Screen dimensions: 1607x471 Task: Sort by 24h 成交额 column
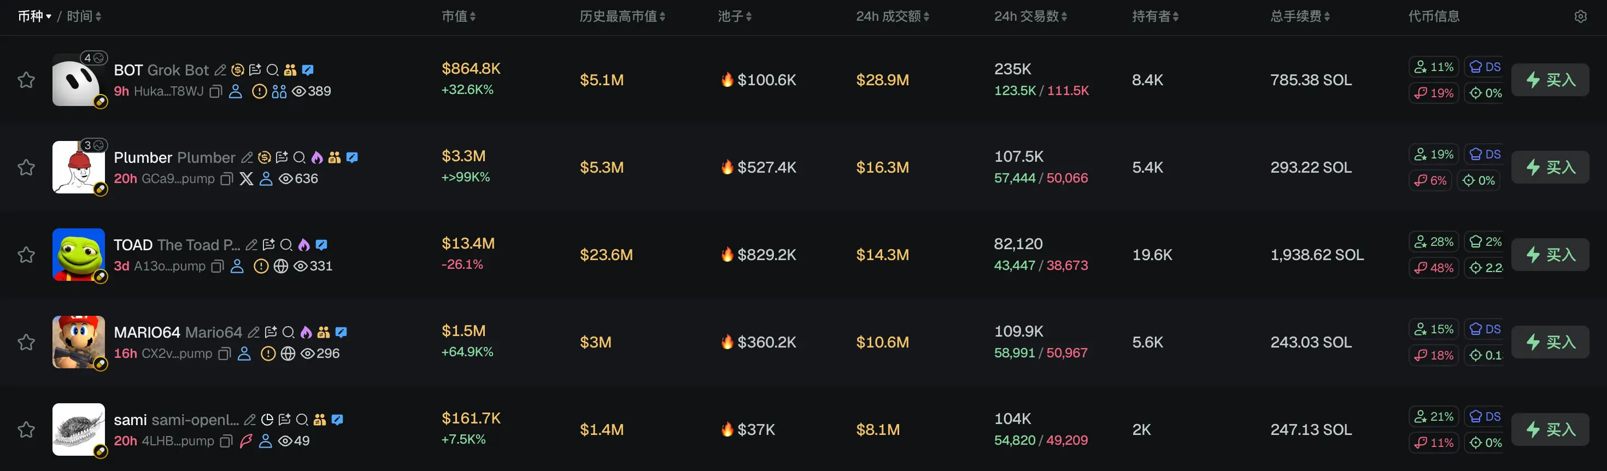point(893,16)
